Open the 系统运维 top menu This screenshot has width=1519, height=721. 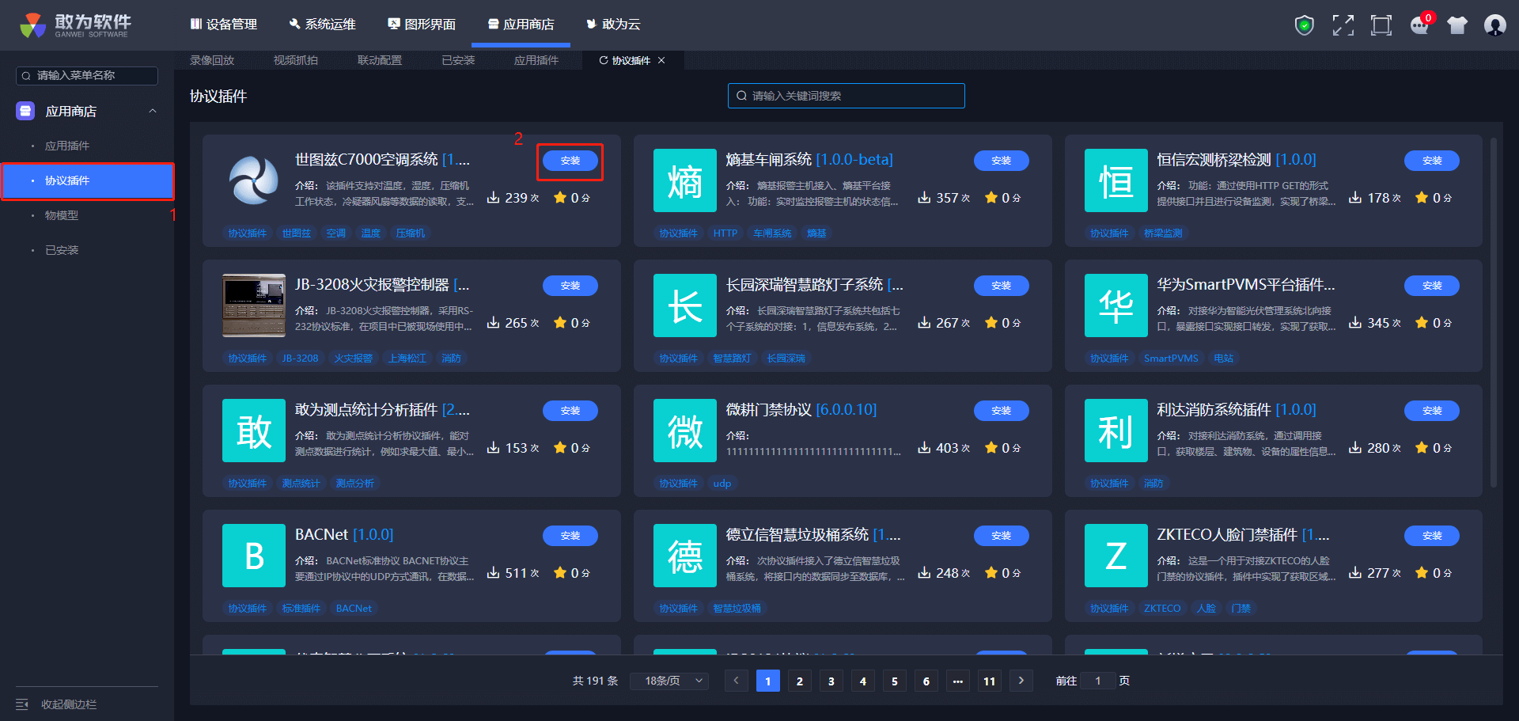[x=323, y=25]
